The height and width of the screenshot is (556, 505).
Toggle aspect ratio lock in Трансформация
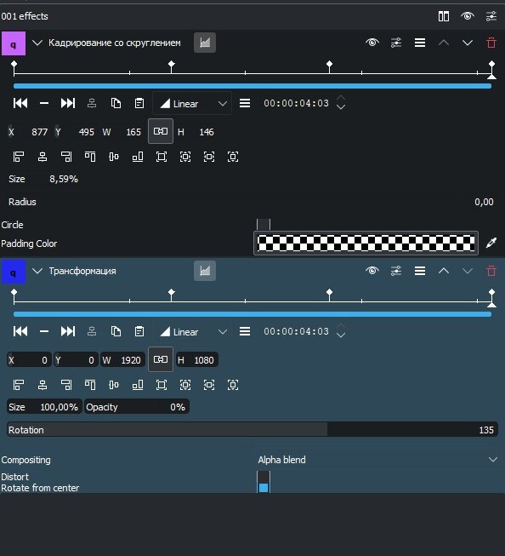pyautogui.click(x=161, y=359)
